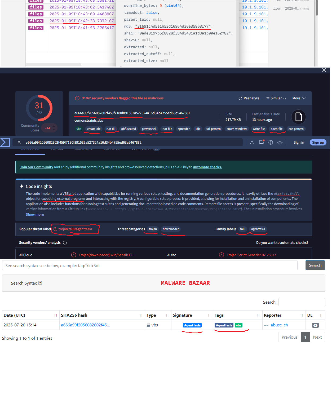The width and height of the screenshot is (332, 403).
Task: Click the file type document icon
Action: pyautogui.click(x=299, y=117)
